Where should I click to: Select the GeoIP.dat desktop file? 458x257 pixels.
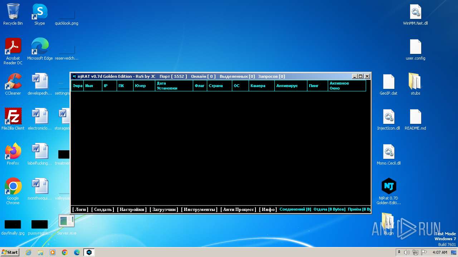pos(389,84)
